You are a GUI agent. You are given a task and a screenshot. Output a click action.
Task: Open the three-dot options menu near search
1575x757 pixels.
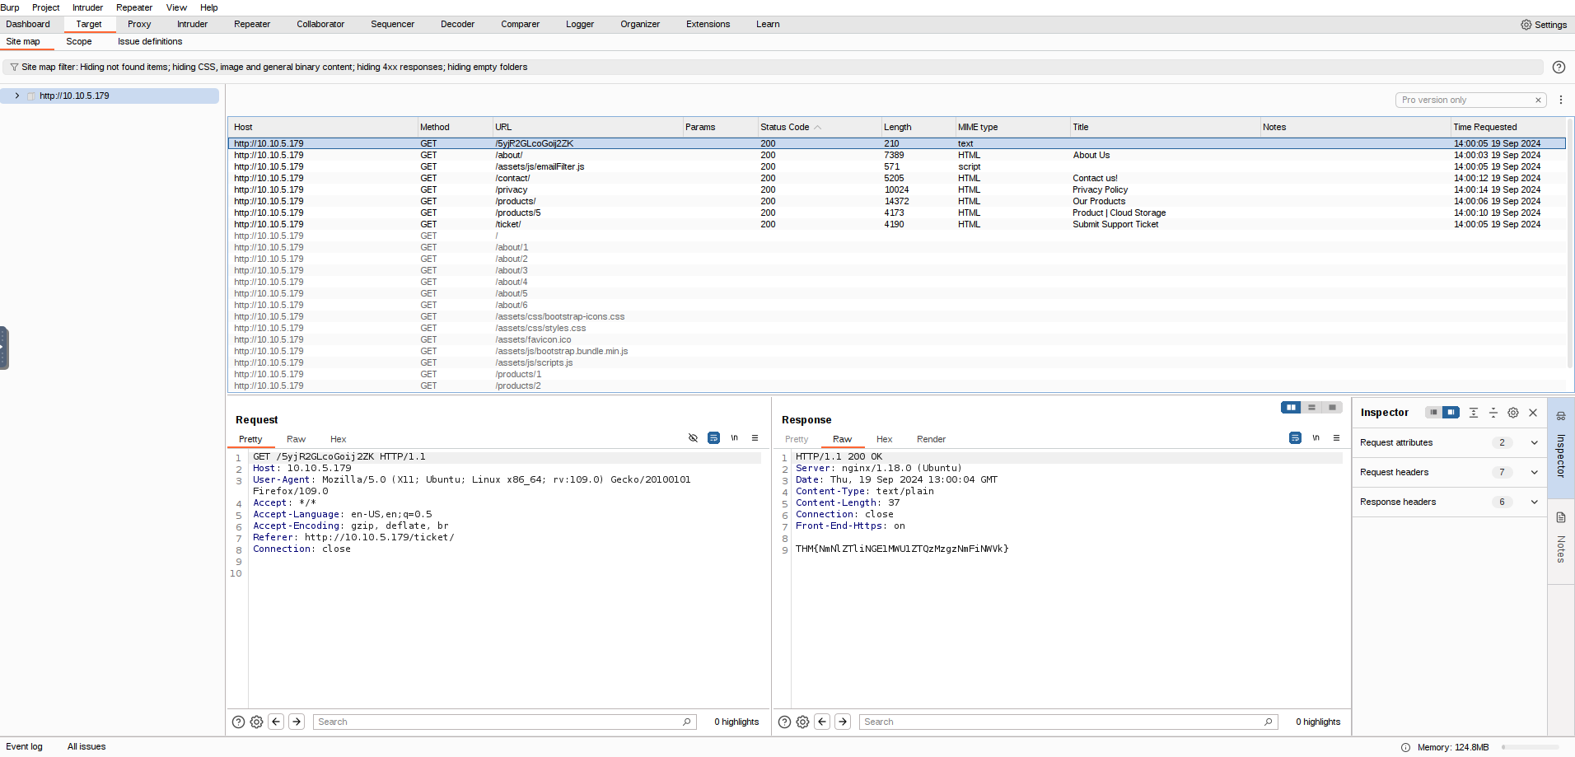1560,100
